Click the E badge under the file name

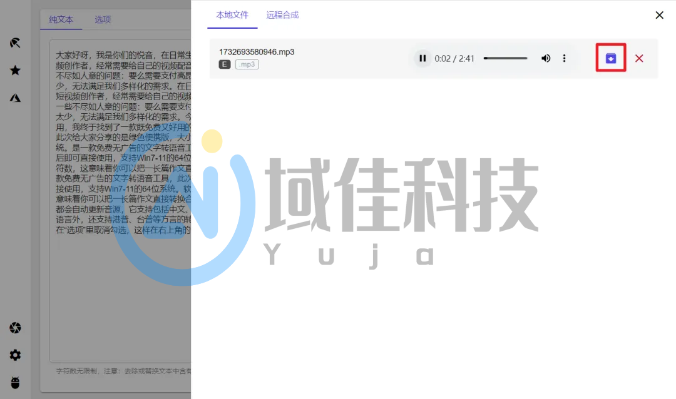[x=225, y=64]
